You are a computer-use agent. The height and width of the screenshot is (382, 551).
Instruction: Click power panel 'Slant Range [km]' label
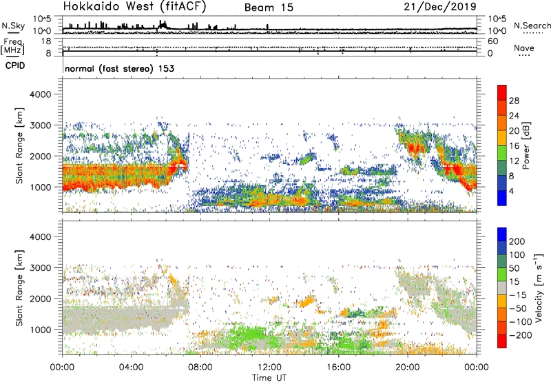coord(19,145)
